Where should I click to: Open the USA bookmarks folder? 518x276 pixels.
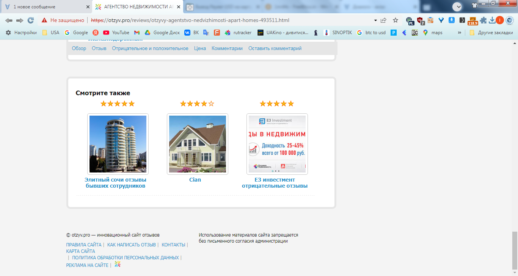pos(50,33)
